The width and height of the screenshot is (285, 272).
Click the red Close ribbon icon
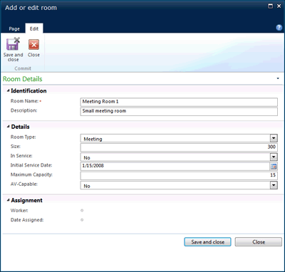pos(33,45)
